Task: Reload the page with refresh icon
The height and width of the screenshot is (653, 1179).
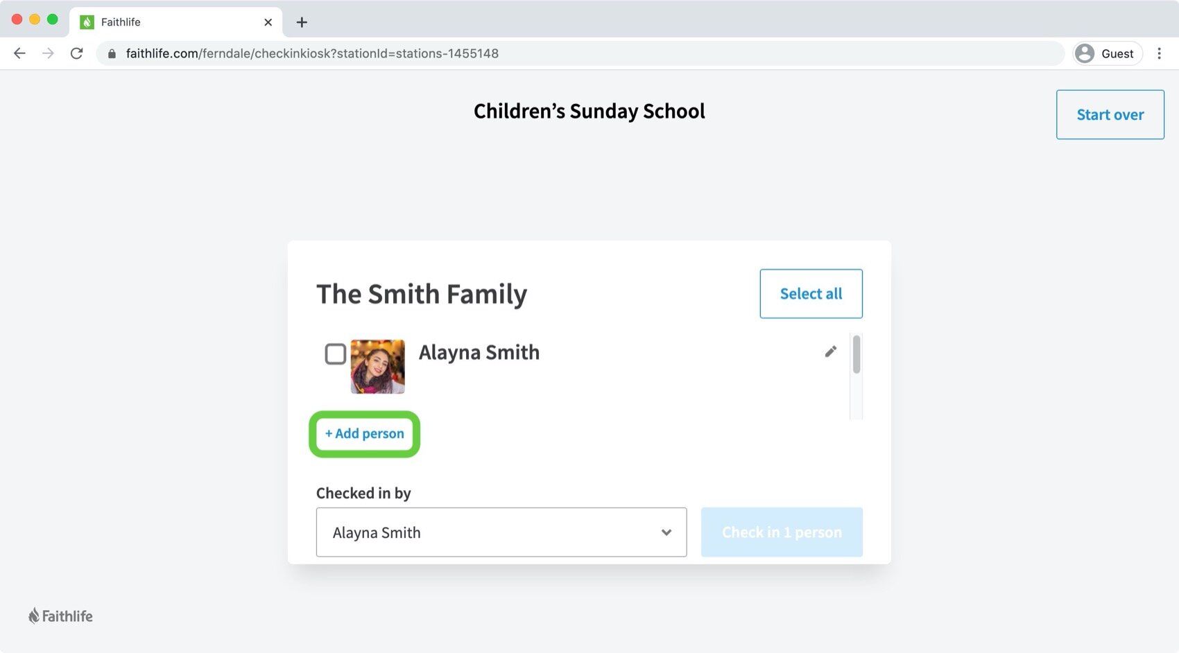Action: click(x=77, y=53)
